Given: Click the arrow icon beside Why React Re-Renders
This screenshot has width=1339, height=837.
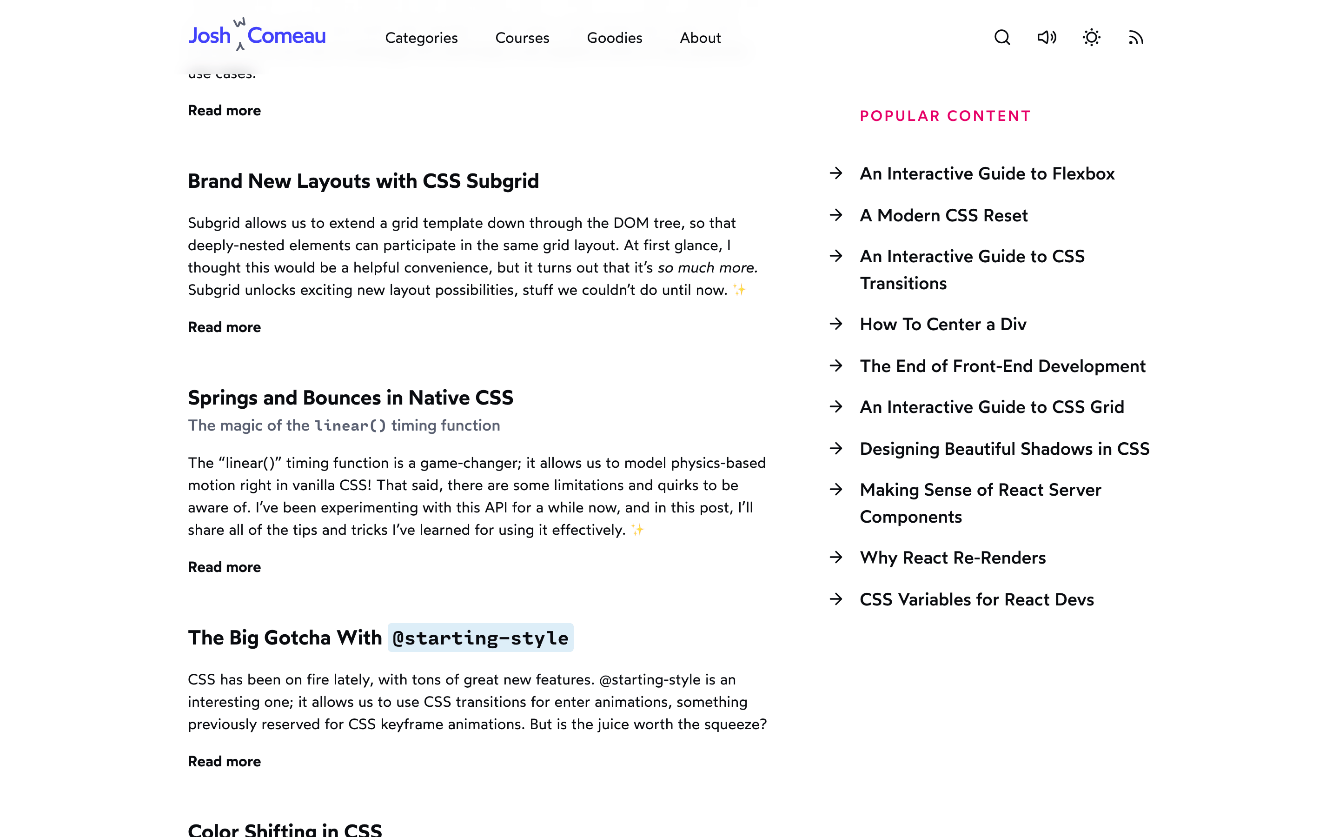Looking at the screenshot, I should coord(836,558).
